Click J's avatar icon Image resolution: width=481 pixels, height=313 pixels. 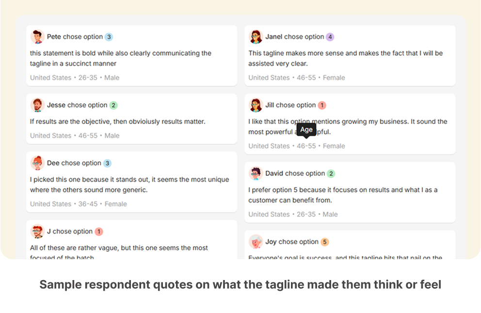point(37,232)
